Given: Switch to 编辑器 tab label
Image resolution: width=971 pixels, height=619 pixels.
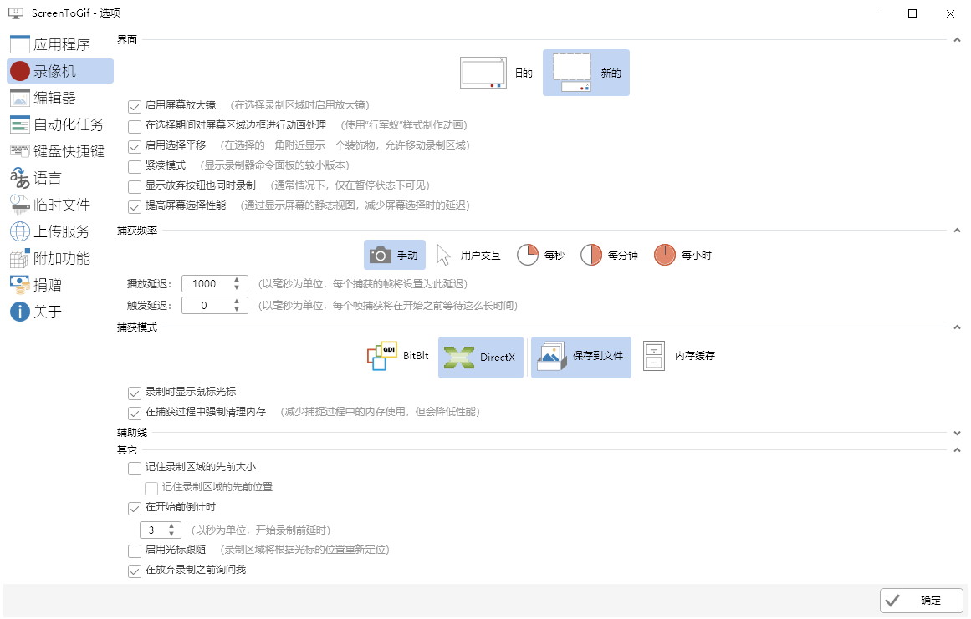Looking at the screenshot, I should pyautogui.click(x=54, y=98).
